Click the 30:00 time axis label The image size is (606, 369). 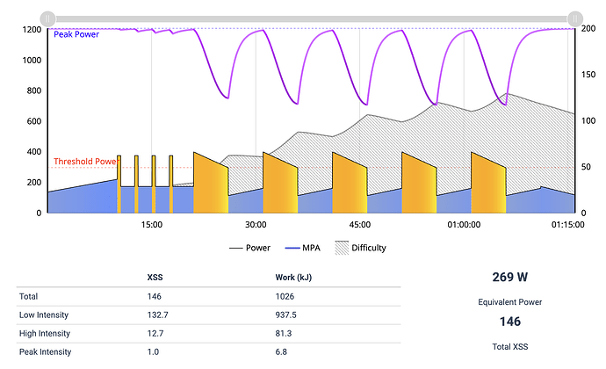(x=256, y=224)
